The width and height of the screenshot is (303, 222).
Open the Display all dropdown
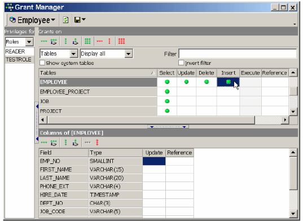coord(129,54)
